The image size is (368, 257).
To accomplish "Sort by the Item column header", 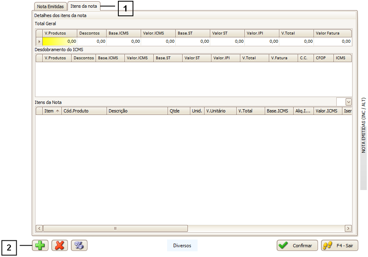I will pyautogui.click(x=52, y=111).
